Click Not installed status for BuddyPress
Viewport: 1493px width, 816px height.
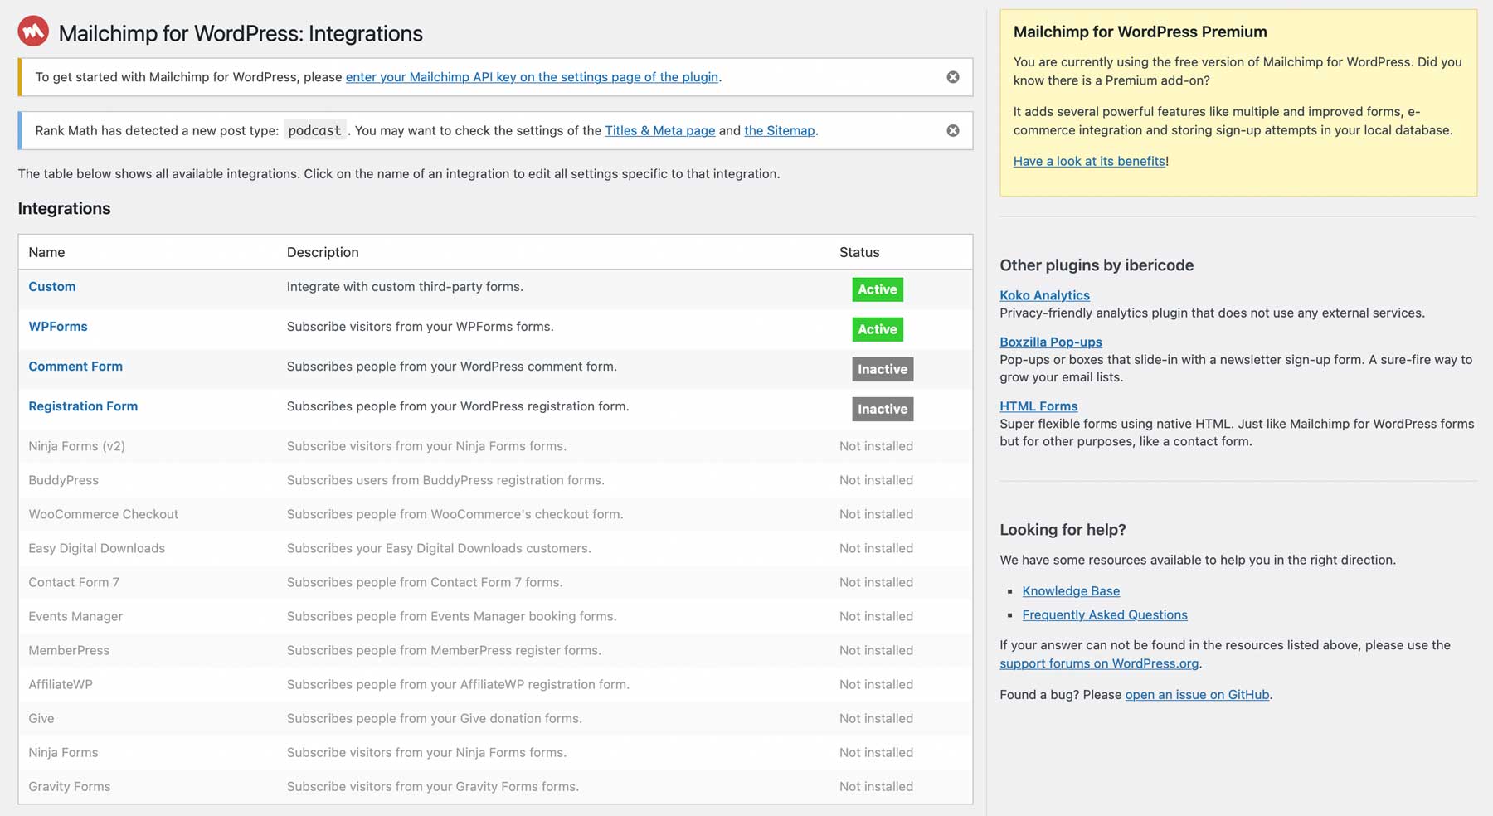pyautogui.click(x=876, y=480)
